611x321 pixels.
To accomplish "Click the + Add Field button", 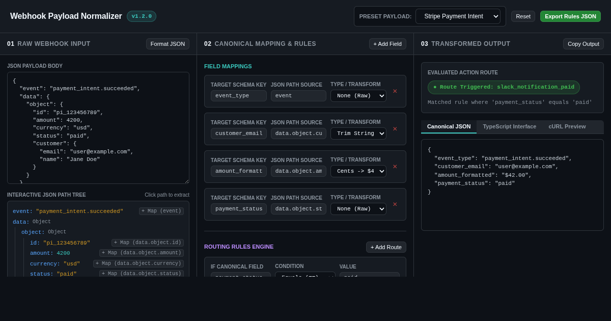I will pos(387,44).
